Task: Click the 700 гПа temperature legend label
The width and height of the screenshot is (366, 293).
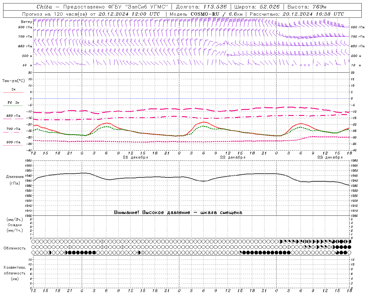Action: click(x=13, y=129)
